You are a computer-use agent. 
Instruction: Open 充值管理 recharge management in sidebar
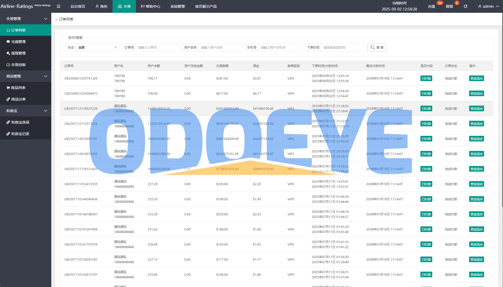[18, 42]
